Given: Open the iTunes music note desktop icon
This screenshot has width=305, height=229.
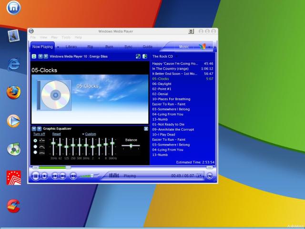Looking at the screenshot, I should (13, 149).
